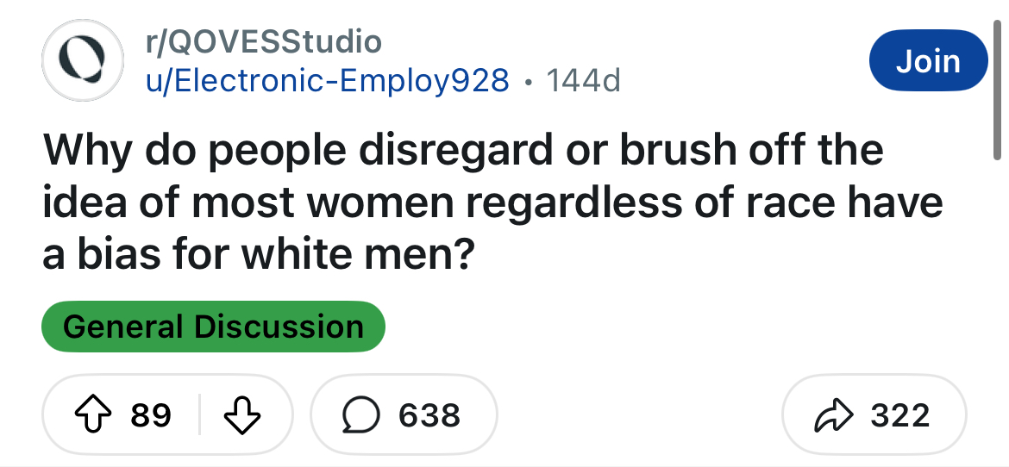Select the 322 shares count

[900, 415]
